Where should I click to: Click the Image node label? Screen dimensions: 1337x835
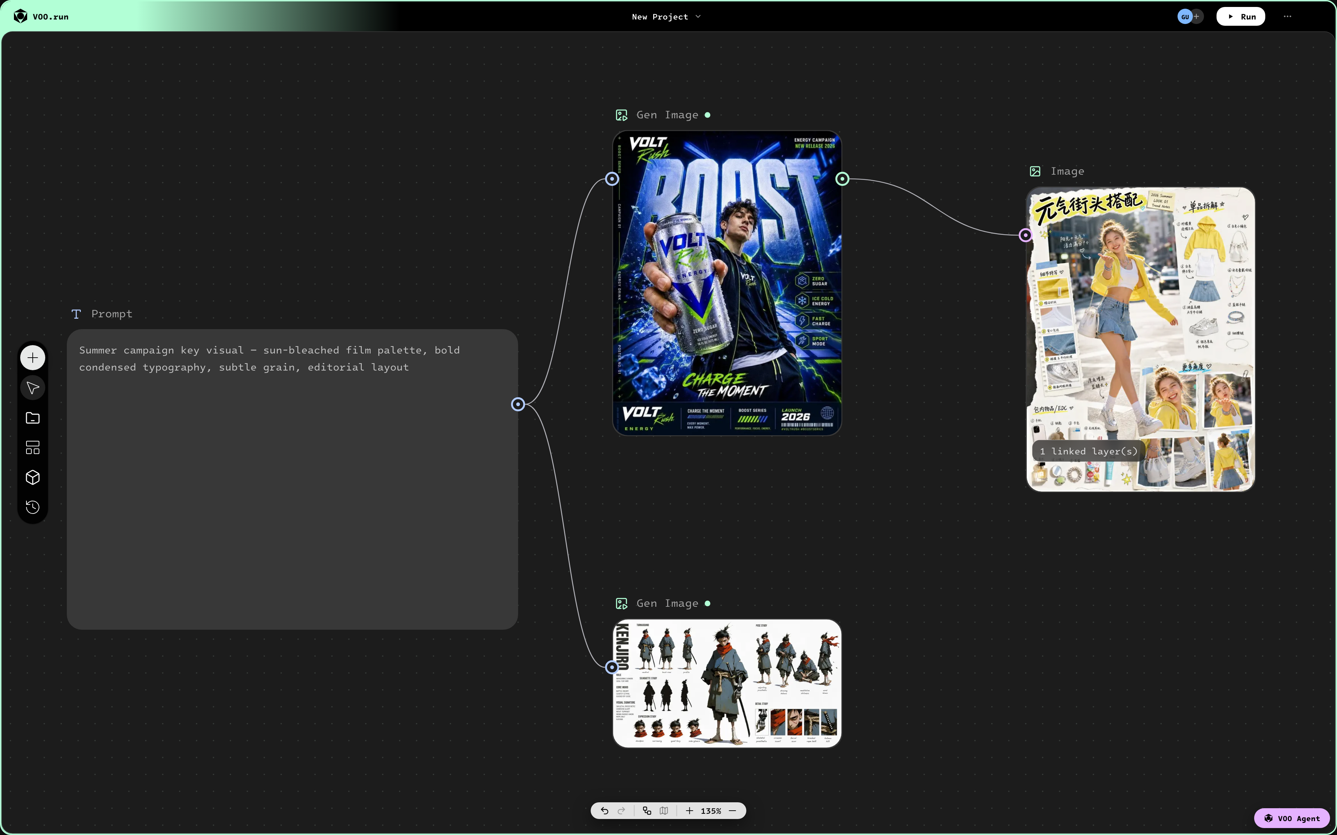pyautogui.click(x=1068, y=171)
